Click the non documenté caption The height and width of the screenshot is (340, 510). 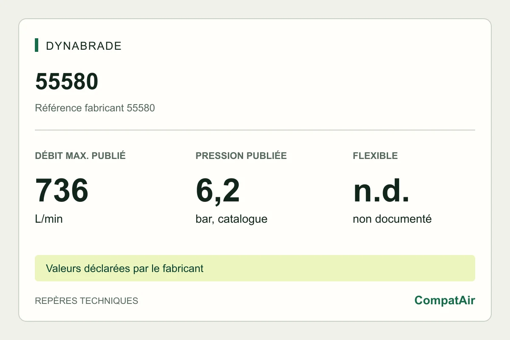(392, 219)
